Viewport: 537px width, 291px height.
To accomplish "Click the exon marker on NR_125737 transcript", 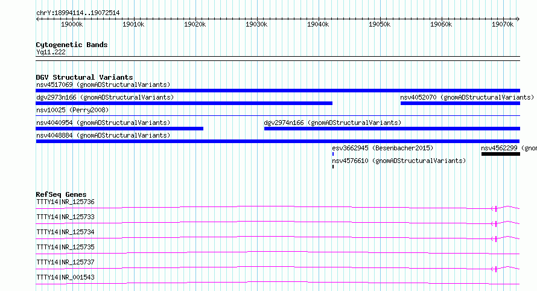I will [x=495, y=269].
